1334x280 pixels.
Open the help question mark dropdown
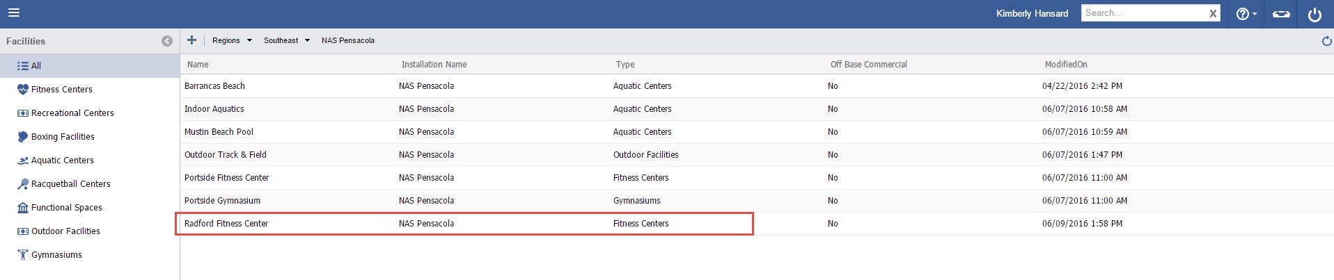click(x=1246, y=14)
